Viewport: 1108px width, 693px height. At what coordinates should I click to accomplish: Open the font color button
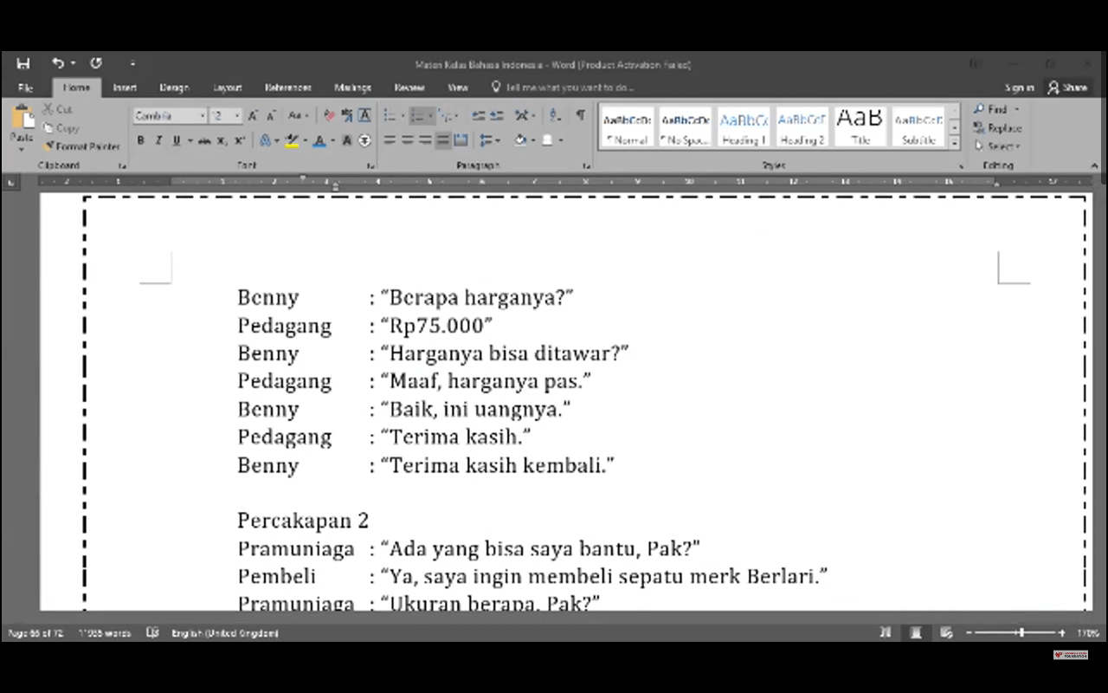tap(319, 140)
